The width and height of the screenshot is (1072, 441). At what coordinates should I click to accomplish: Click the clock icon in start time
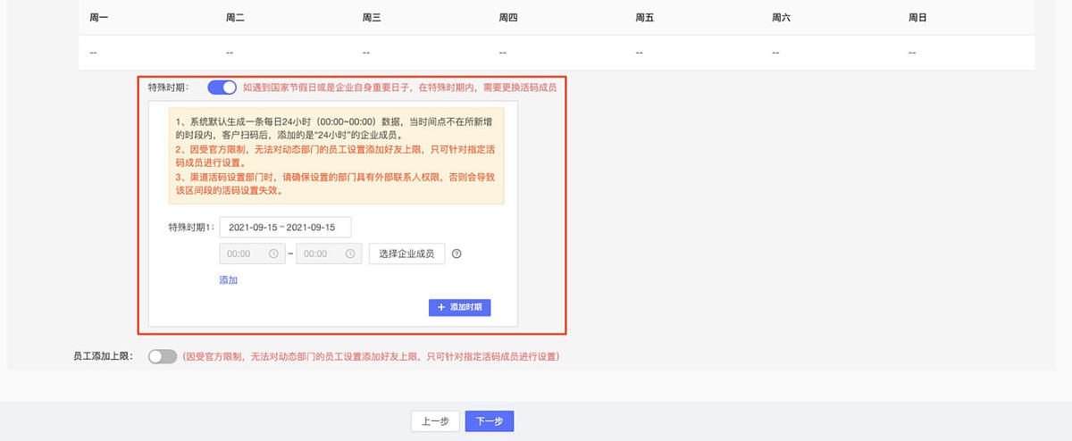click(272, 254)
